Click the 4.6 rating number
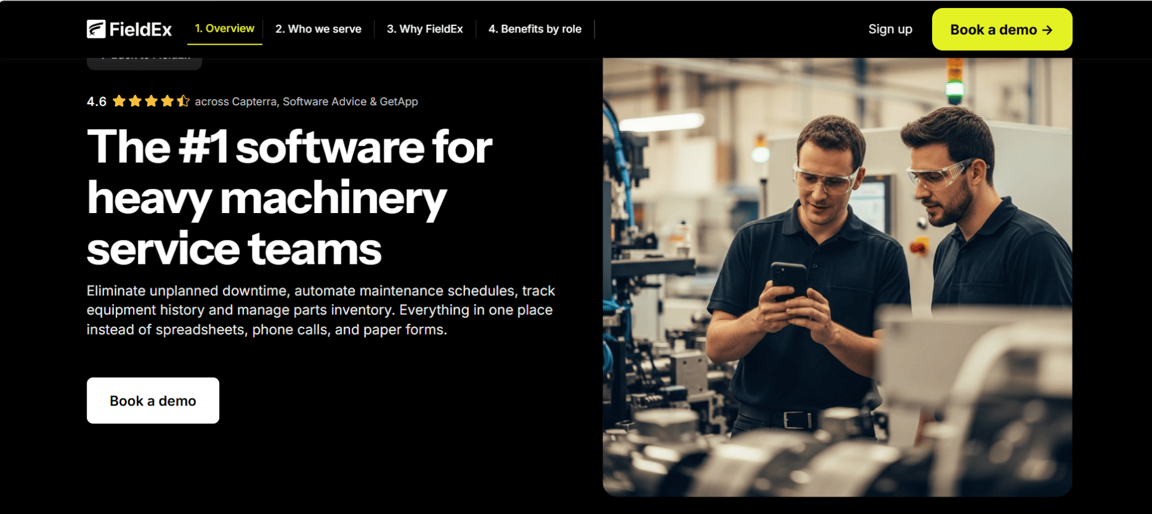Image resolution: width=1152 pixels, height=514 pixels. click(97, 102)
